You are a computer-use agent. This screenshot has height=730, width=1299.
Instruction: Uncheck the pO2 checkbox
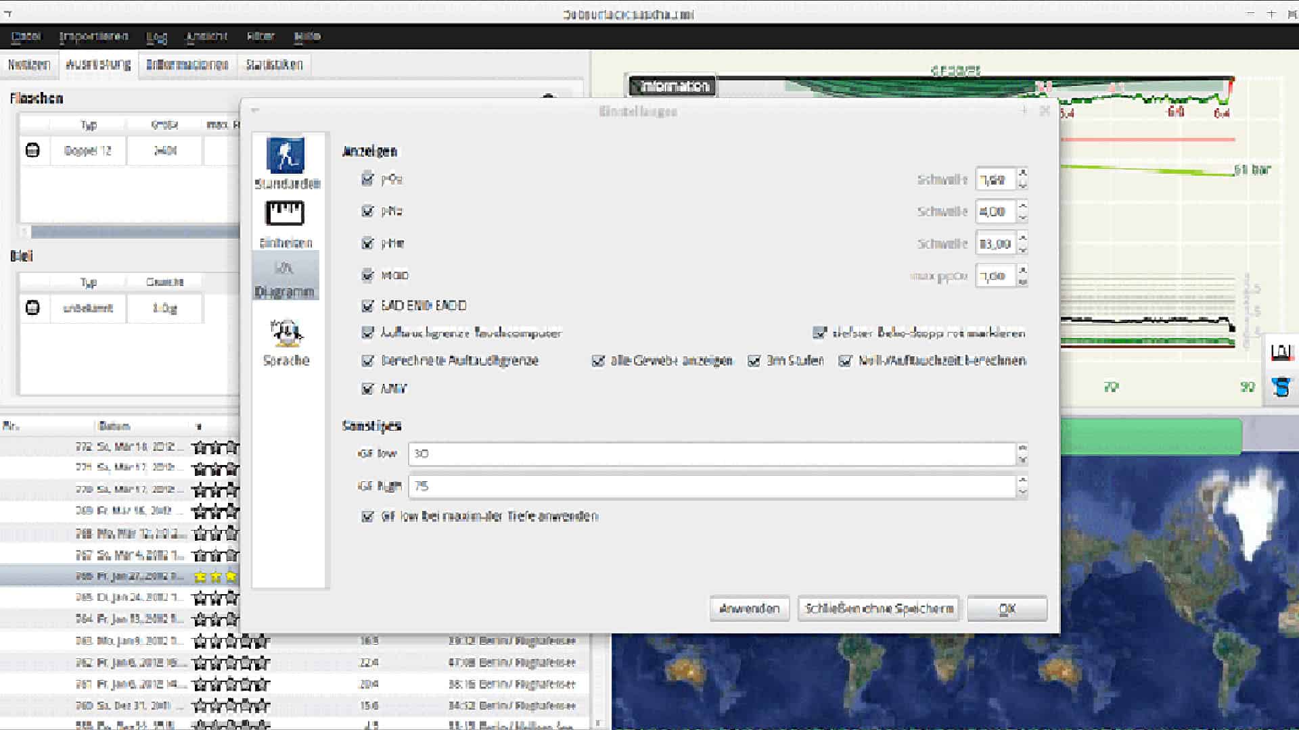point(367,179)
